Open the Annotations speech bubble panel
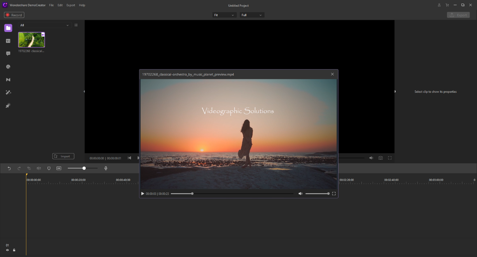This screenshot has width=477, height=257. [8, 54]
